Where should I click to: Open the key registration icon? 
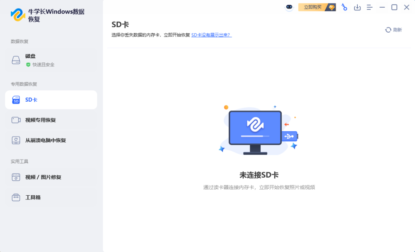click(344, 7)
